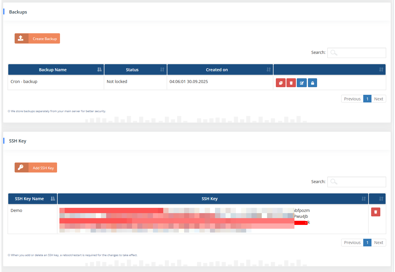Go to Next page in SSH Key table
The image size is (395, 272).
[379, 243]
